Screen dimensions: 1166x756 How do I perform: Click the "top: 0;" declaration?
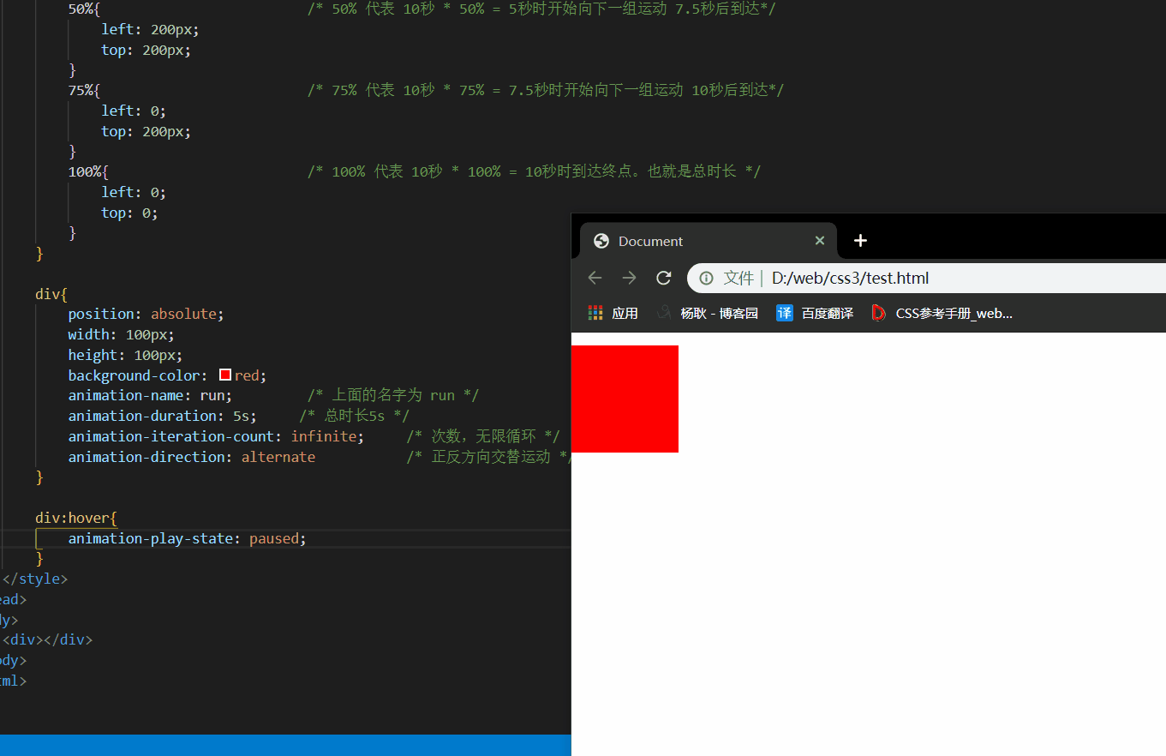pos(129,213)
